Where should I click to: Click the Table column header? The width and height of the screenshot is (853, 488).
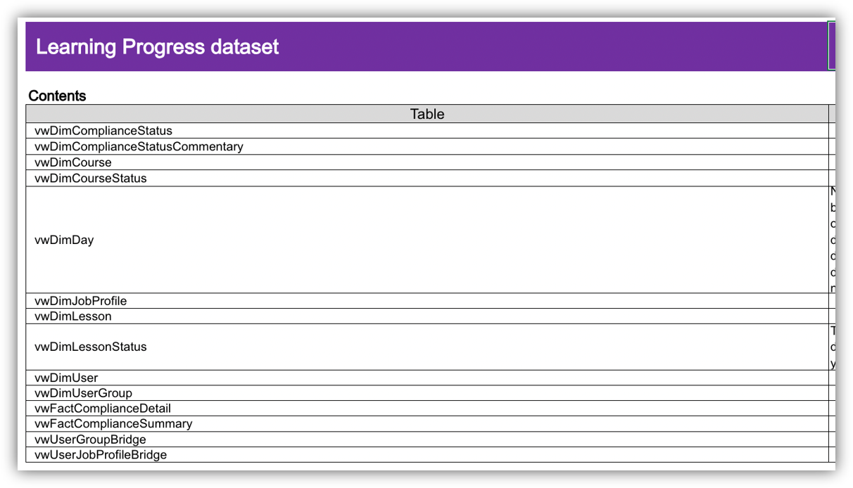[426, 113]
